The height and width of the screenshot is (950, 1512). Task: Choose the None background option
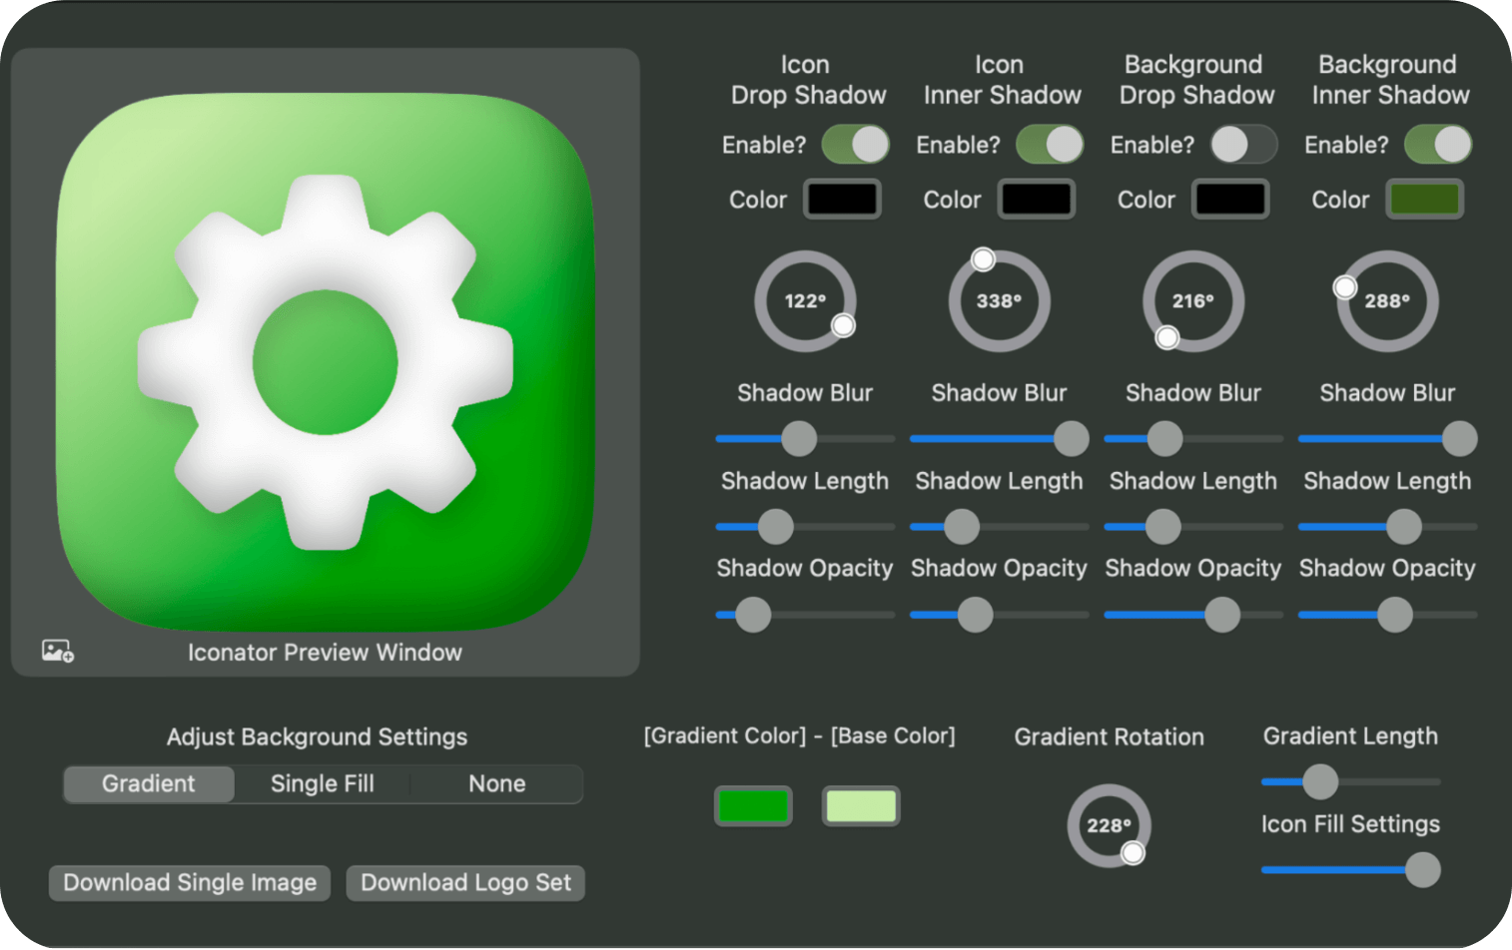pyautogui.click(x=497, y=784)
